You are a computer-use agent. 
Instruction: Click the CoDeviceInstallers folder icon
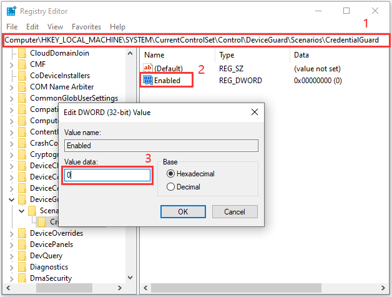click(x=22, y=76)
